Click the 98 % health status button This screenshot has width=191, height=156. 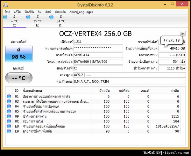[19, 54]
